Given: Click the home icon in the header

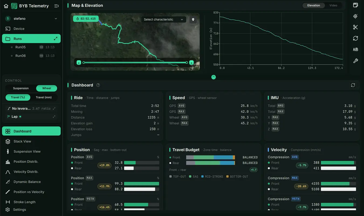Looking at the screenshot, I should [6, 6].
